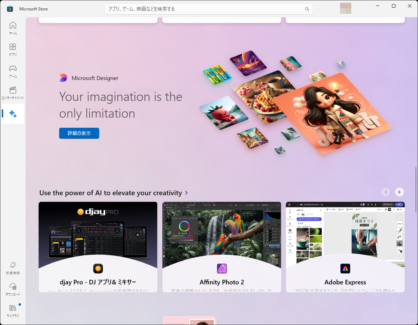Click the 詳細の表示 button
Screen dimensions: 418x325
coord(79,133)
